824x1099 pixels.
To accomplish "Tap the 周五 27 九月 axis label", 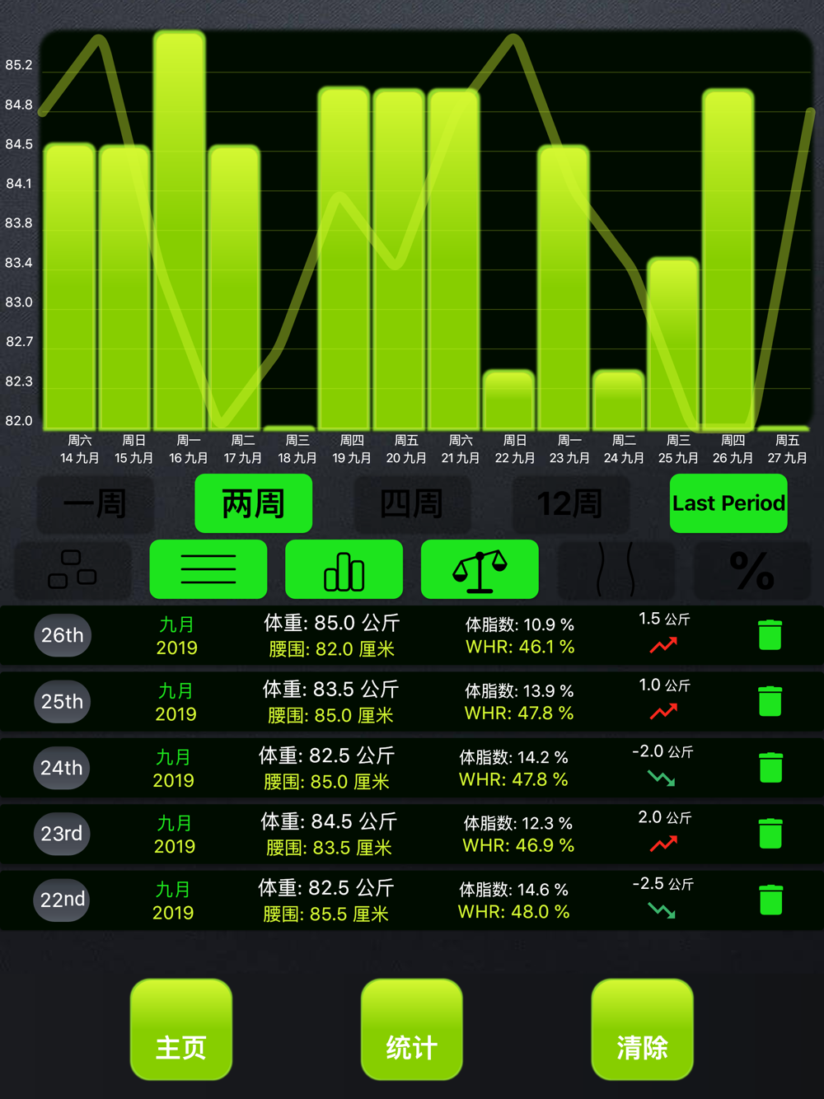I will (787, 450).
